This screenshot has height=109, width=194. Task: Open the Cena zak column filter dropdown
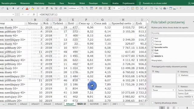coord(110,24)
